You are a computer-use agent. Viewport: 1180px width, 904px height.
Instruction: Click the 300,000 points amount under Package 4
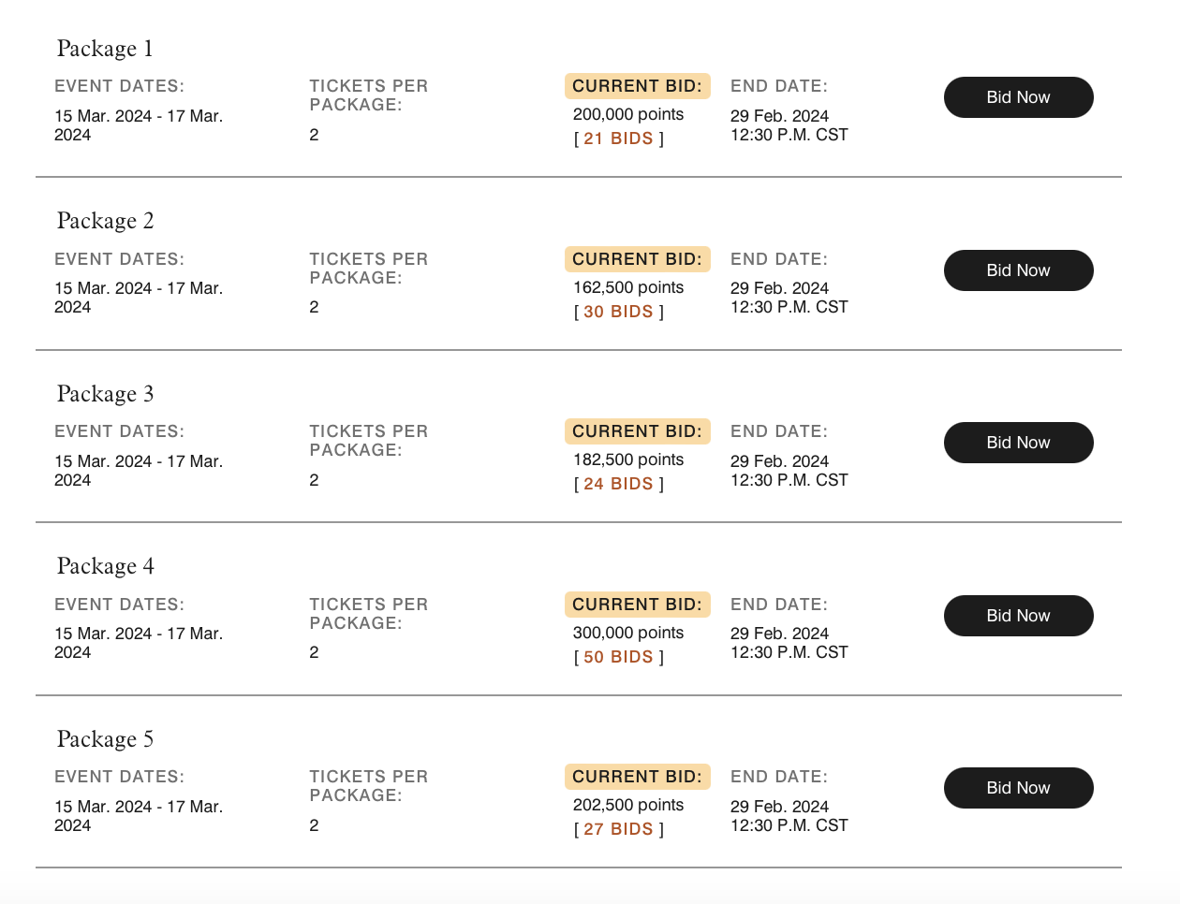627,633
